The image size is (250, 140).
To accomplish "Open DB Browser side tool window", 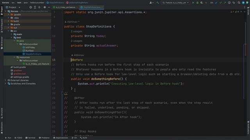I will (x=2, y=43).
